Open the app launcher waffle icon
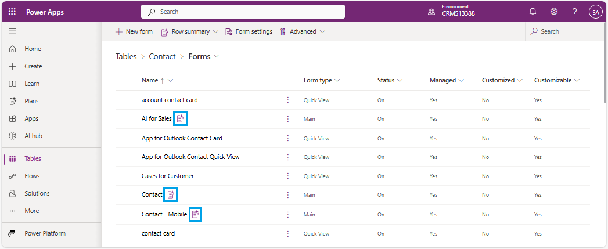The image size is (608, 249). (12, 12)
